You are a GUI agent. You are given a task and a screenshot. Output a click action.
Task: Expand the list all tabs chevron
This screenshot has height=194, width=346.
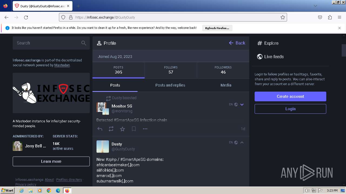[315, 6]
